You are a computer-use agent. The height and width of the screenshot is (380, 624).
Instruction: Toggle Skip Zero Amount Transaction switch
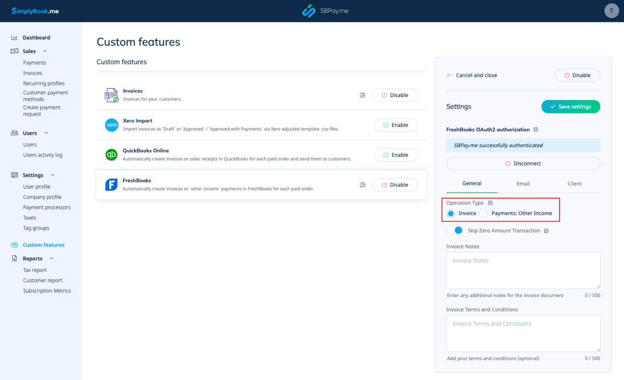point(454,230)
